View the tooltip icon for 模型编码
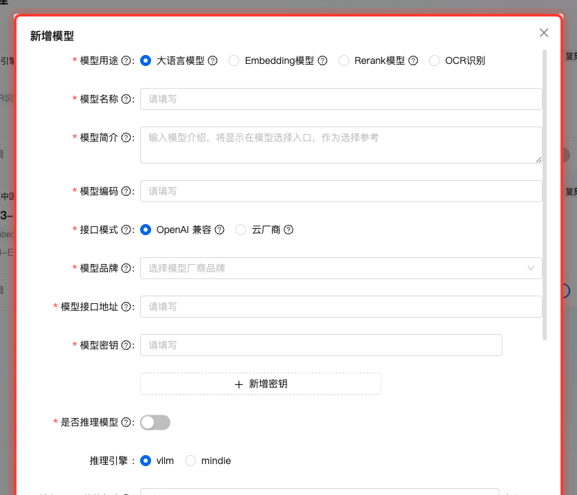 125,191
